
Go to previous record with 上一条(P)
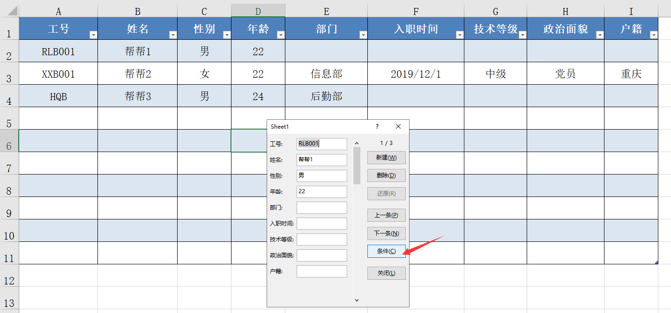point(386,215)
